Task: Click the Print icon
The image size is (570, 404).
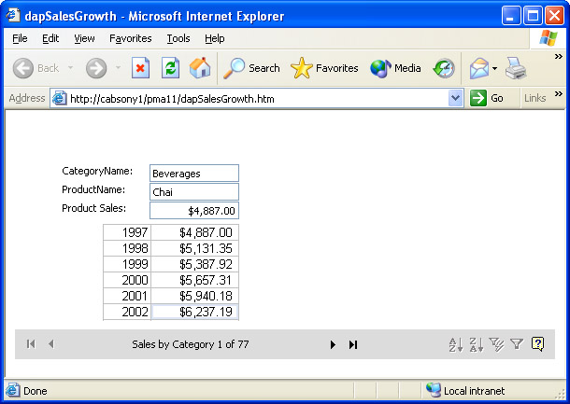Action: (x=516, y=68)
